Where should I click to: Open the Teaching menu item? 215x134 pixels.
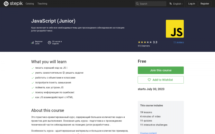pos(42,4)
